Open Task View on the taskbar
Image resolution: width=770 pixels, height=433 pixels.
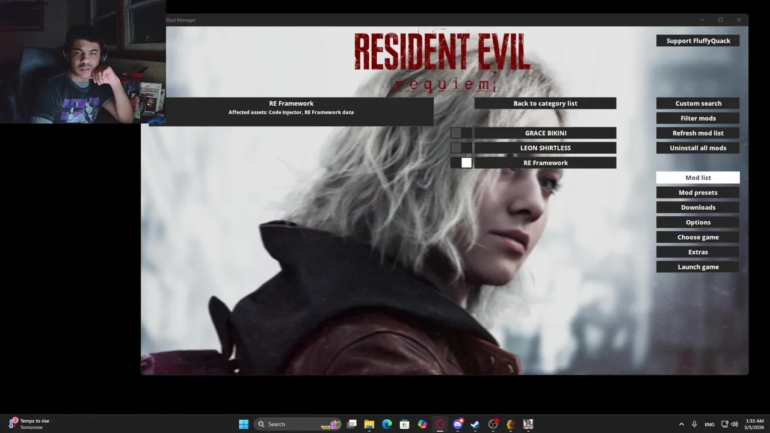tap(352, 424)
